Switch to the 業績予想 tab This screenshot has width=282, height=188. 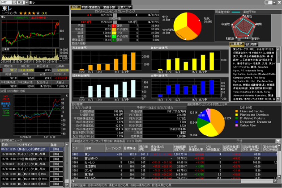[109, 7]
